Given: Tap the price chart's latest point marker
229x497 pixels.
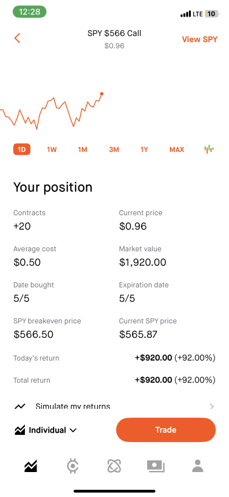Looking at the screenshot, I should (102, 94).
